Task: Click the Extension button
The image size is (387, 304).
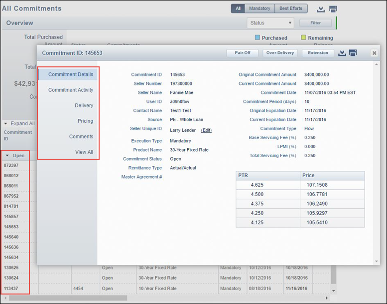Action: tap(318, 53)
